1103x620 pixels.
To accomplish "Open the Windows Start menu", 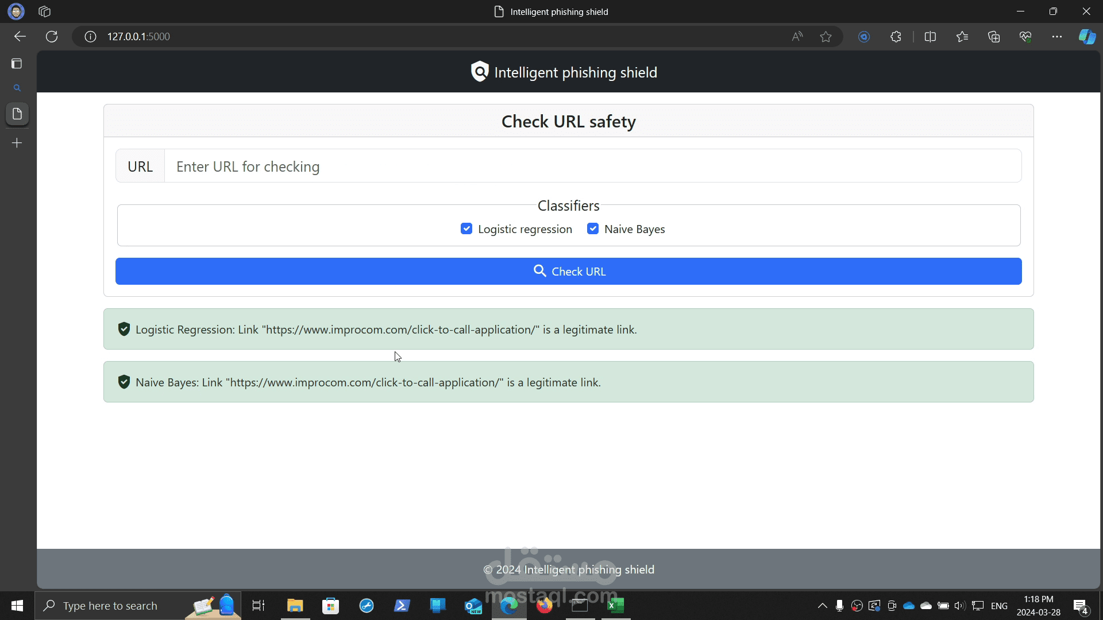I will [x=17, y=606].
